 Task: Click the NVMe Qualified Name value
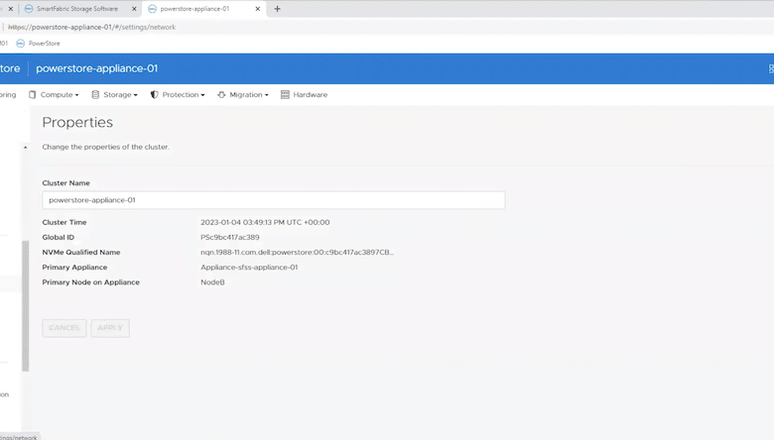(297, 253)
